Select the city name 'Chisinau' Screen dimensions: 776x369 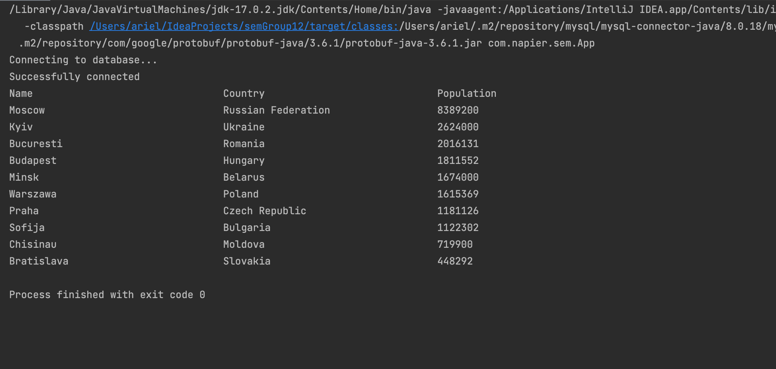[33, 244]
